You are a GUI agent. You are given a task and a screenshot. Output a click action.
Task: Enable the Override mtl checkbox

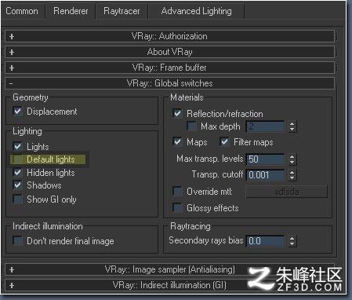[x=177, y=192]
